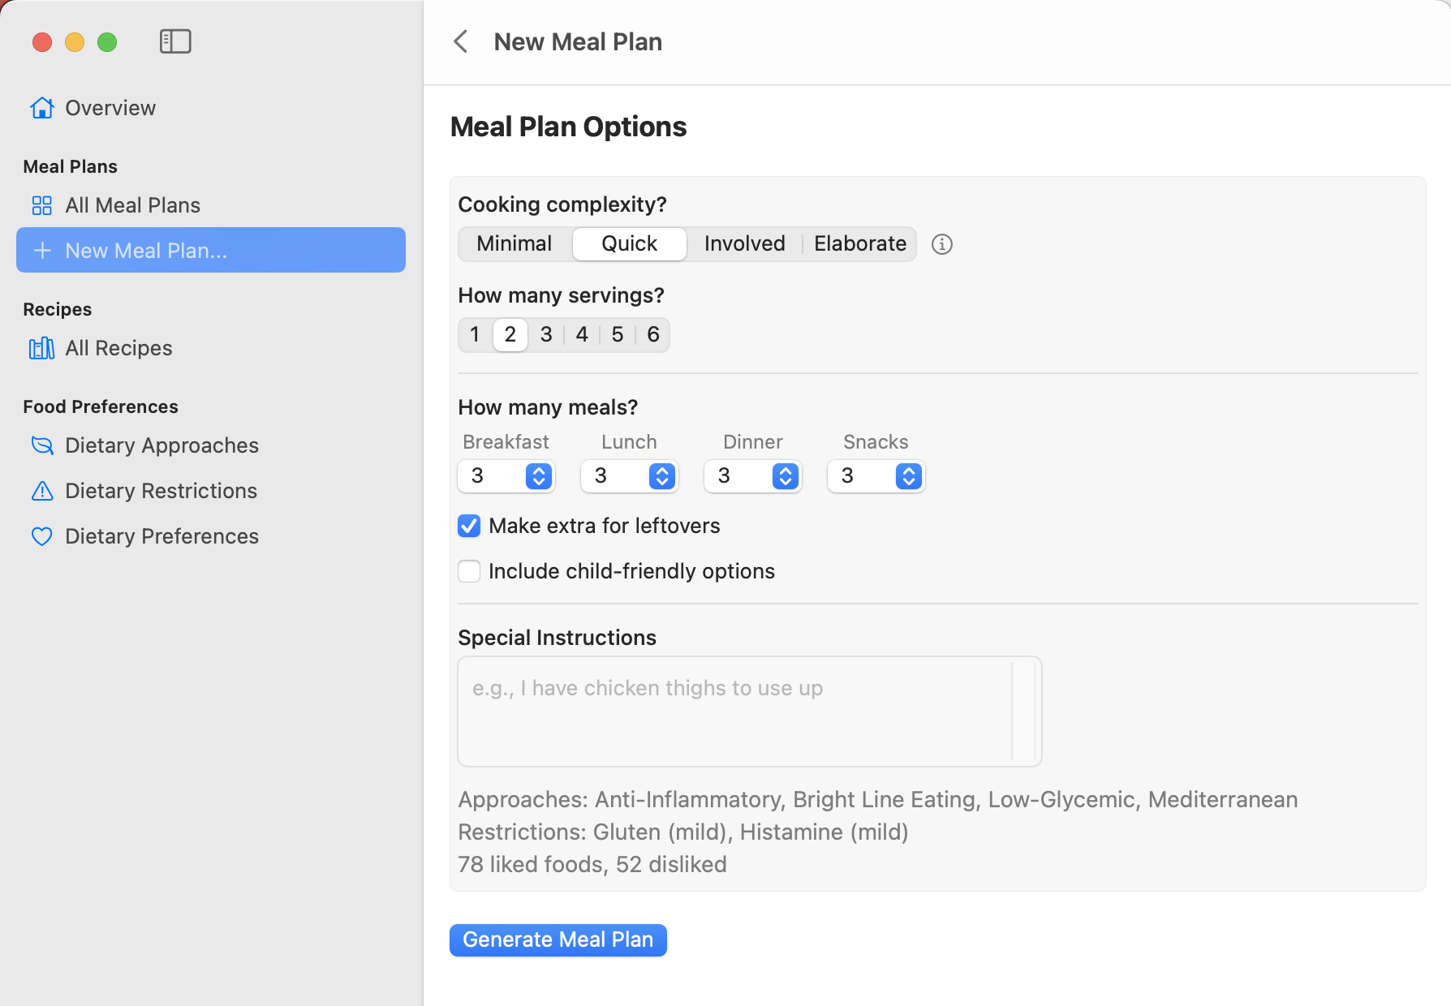Viewport: 1451px width, 1006px height.
Task: Click the back arrow beside New Meal Plan
Action: tap(461, 41)
